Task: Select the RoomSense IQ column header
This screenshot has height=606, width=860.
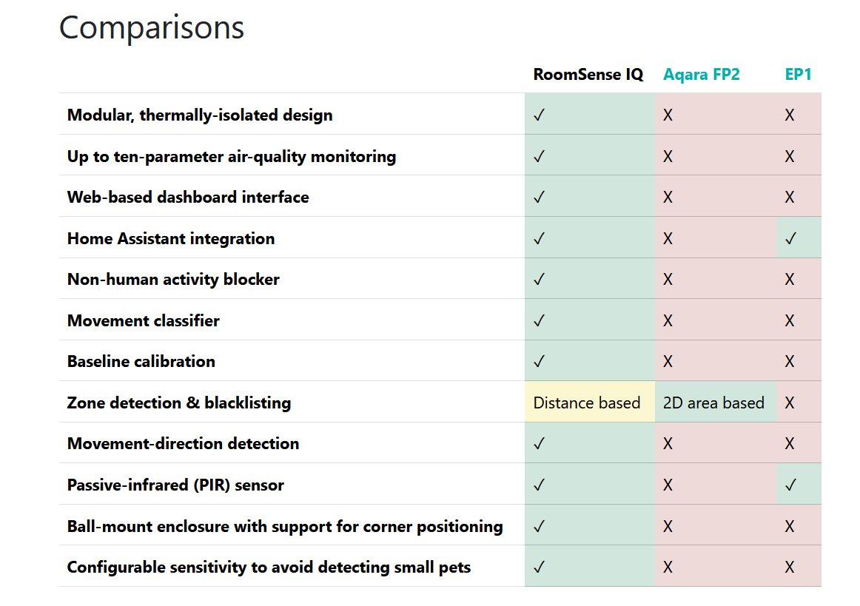Action: point(588,74)
